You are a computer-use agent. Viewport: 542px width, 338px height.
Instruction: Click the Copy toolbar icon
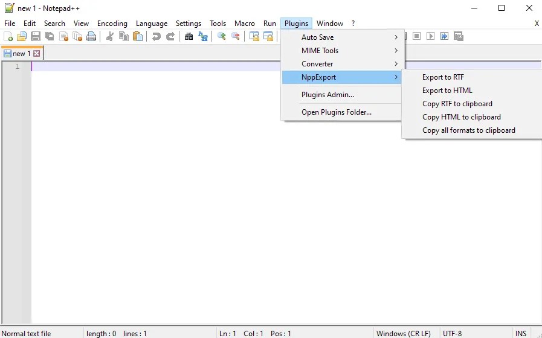[x=124, y=36]
